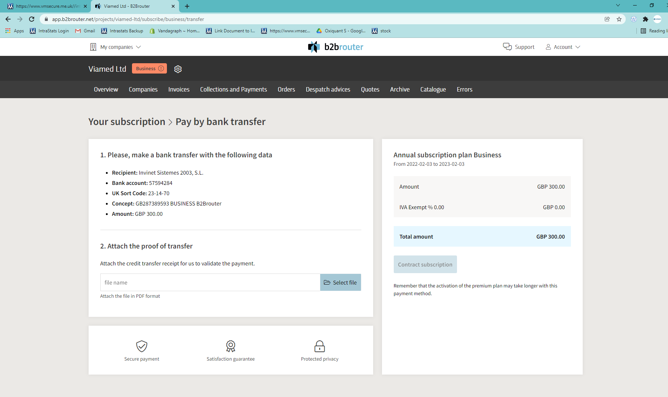Expand the My companies dropdown
The width and height of the screenshot is (668, 397).
pyautogui.click(x=116, y=47)
